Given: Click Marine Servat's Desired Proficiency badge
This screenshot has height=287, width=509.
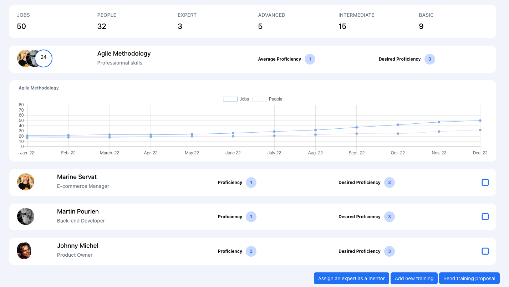Looking at the screenshot, I should (389, 183).
